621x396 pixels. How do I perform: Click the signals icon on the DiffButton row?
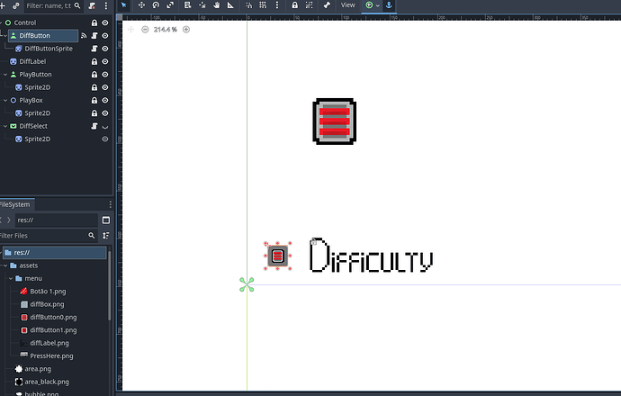coord(84,36)
